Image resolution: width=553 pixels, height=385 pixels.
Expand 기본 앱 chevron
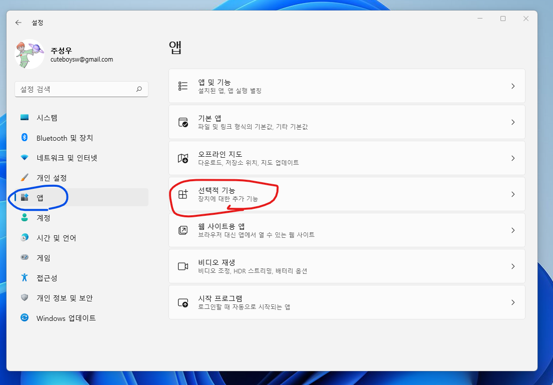coord(513,122)
